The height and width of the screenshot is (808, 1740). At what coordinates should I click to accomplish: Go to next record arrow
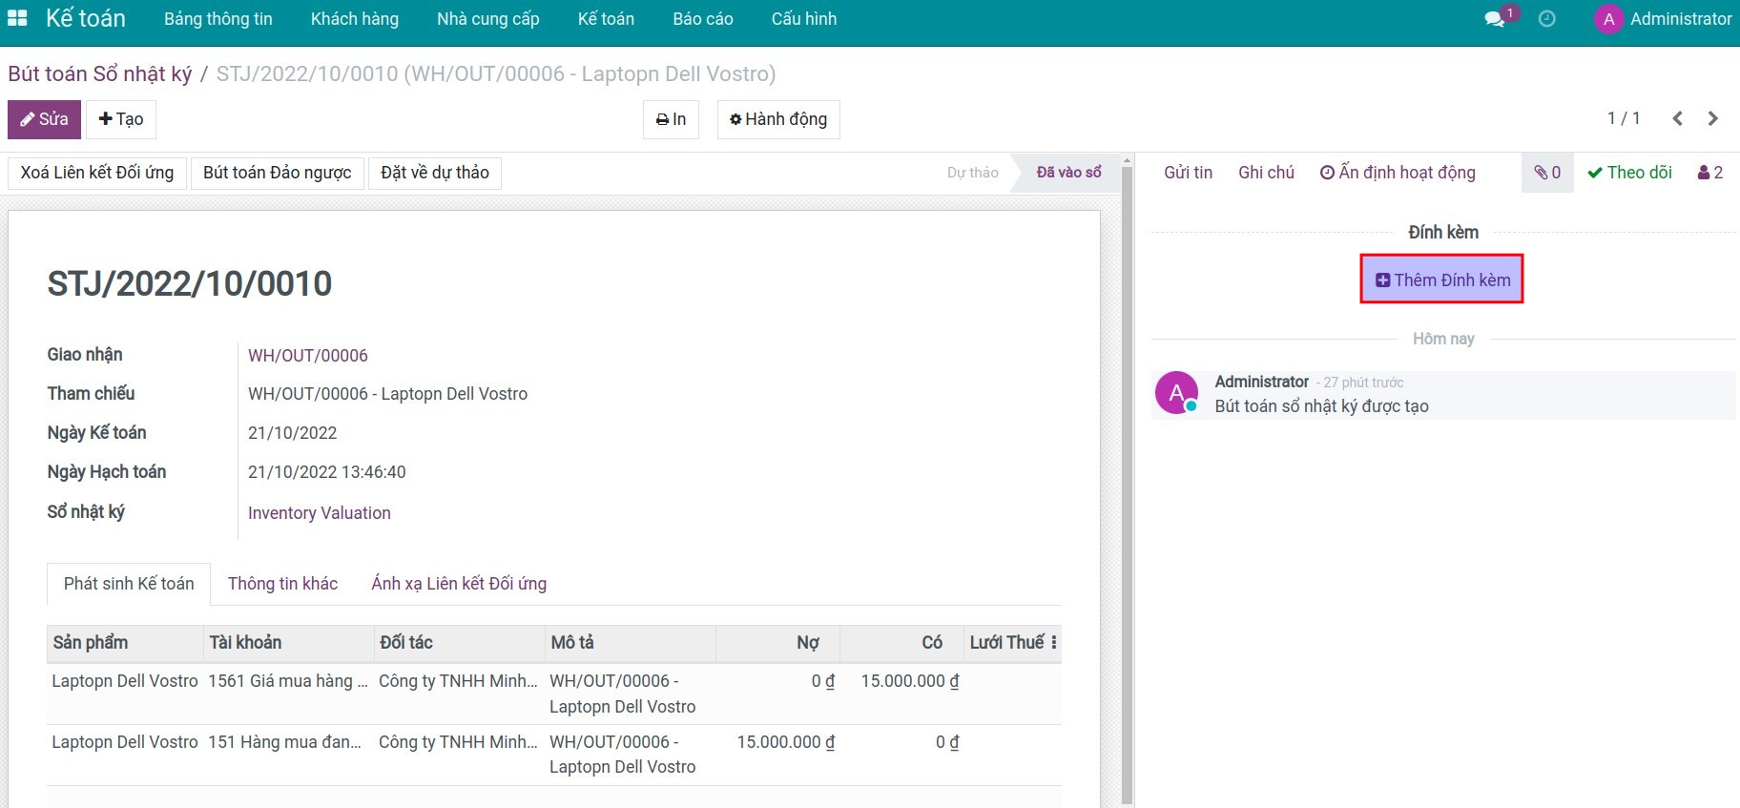pos(1712,118)
